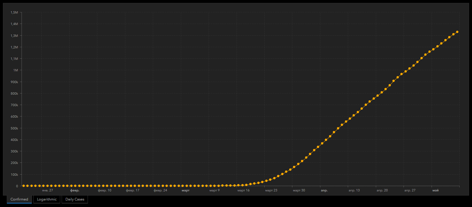472x207 pixels.
Task: Click the '500k' y-axis label
Action: pos(14,128)
